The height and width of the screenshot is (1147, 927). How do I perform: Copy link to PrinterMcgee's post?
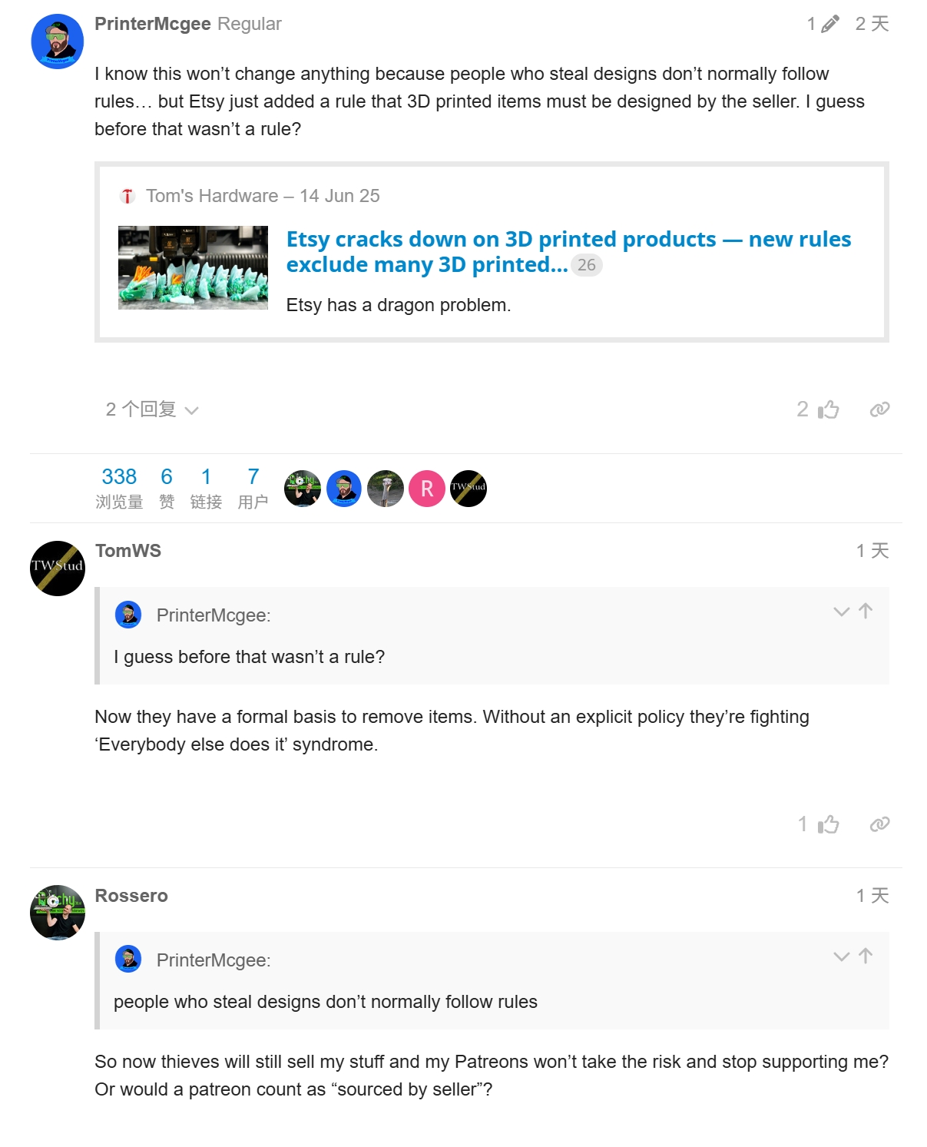[879, 409]
